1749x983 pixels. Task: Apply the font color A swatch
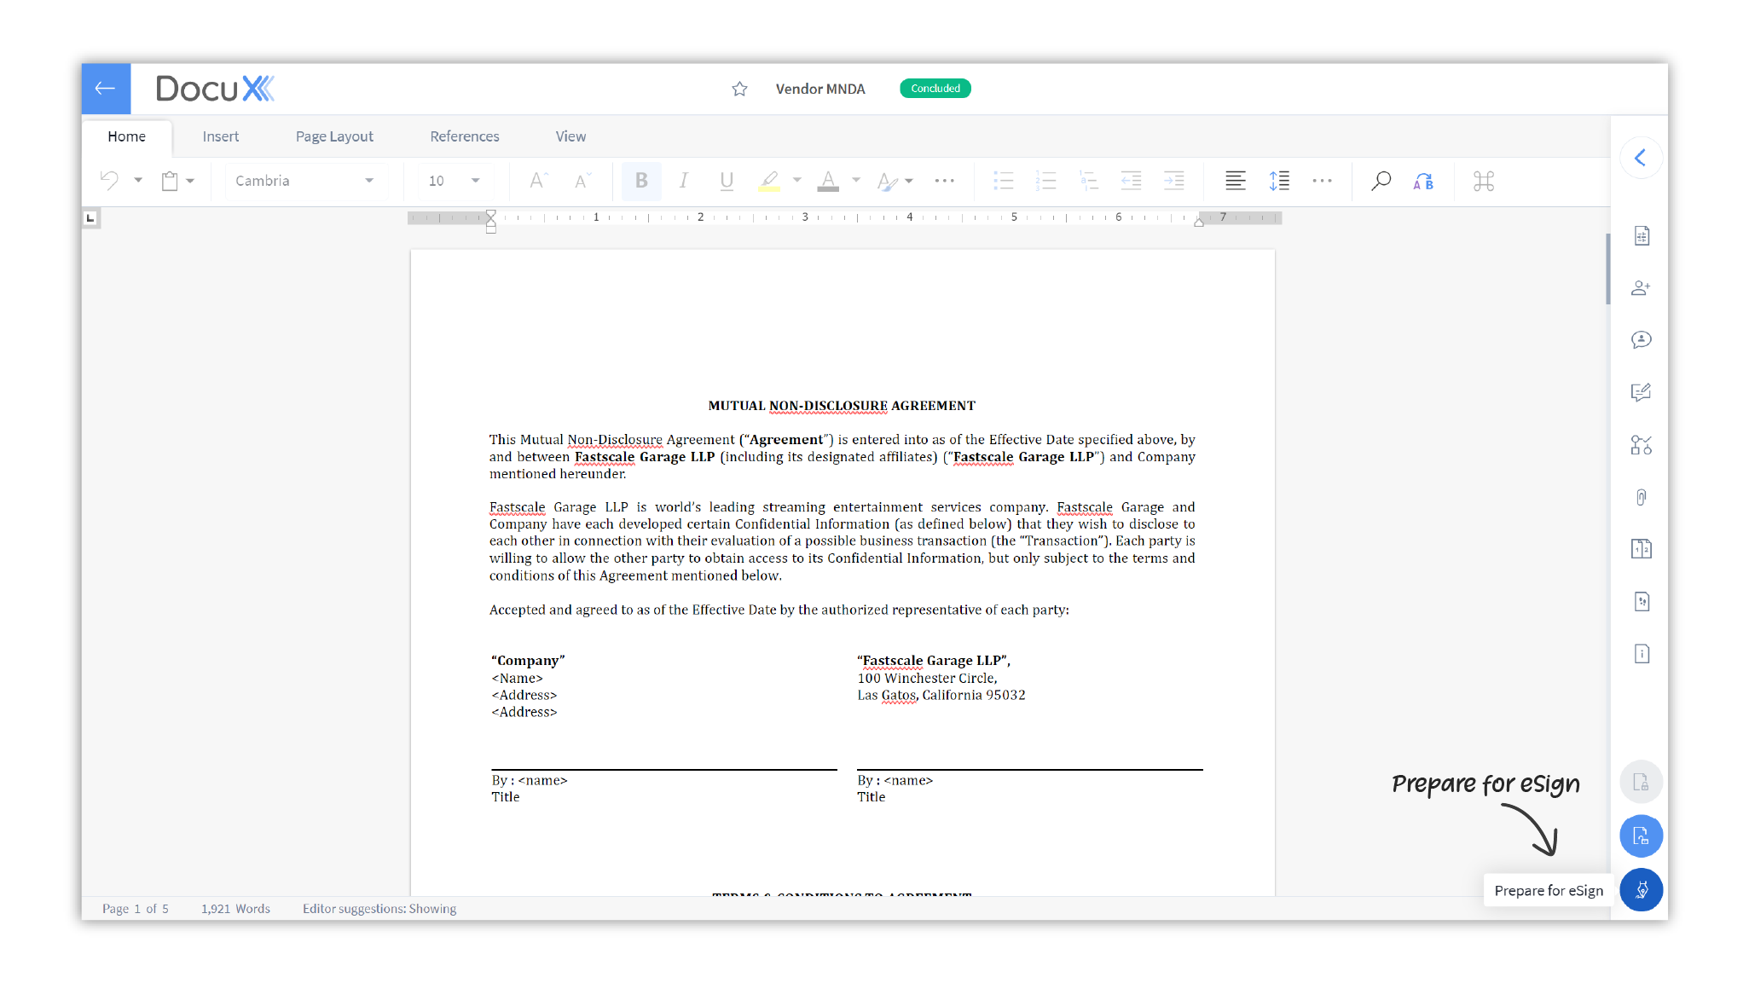(x=828, y=181)
